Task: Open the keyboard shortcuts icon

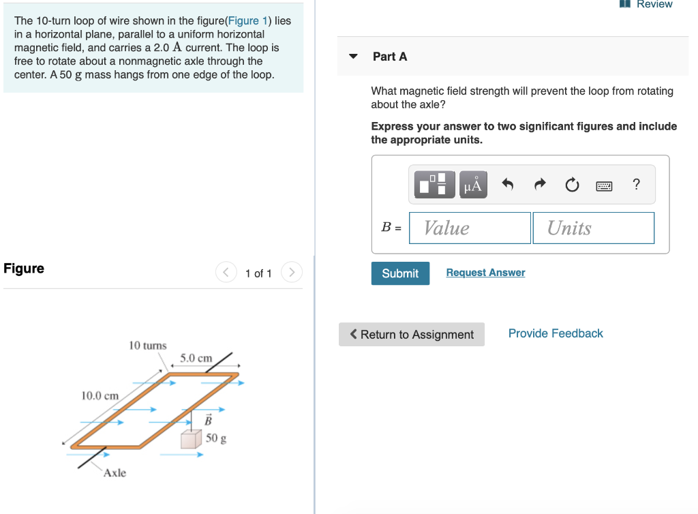Action: [x=604, y=185]
